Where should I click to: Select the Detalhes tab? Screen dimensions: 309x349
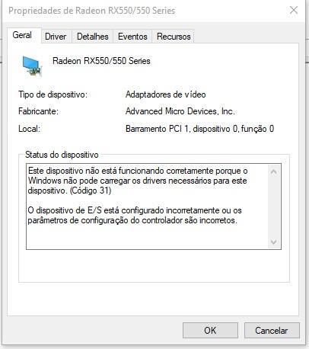tap(93, 37)
